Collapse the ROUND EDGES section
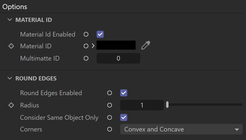 point(10,78)
